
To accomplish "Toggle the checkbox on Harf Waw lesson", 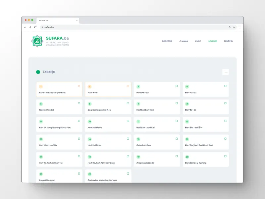I will pos(128,86).
